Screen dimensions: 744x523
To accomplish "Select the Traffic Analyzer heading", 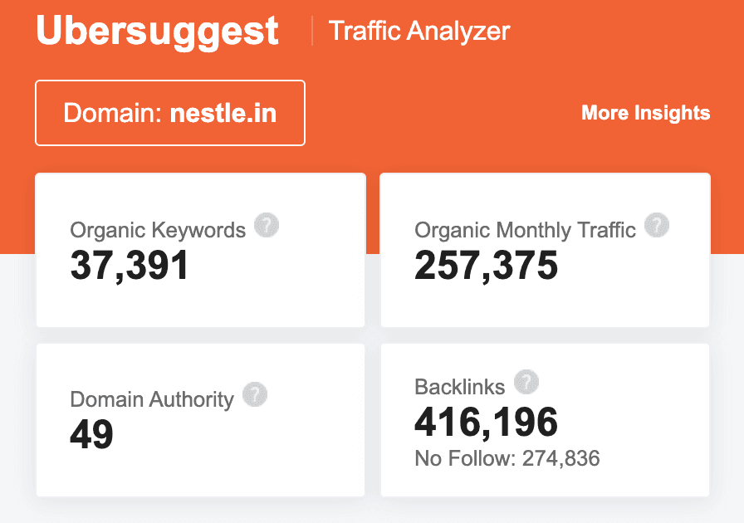I will [419, 32].
